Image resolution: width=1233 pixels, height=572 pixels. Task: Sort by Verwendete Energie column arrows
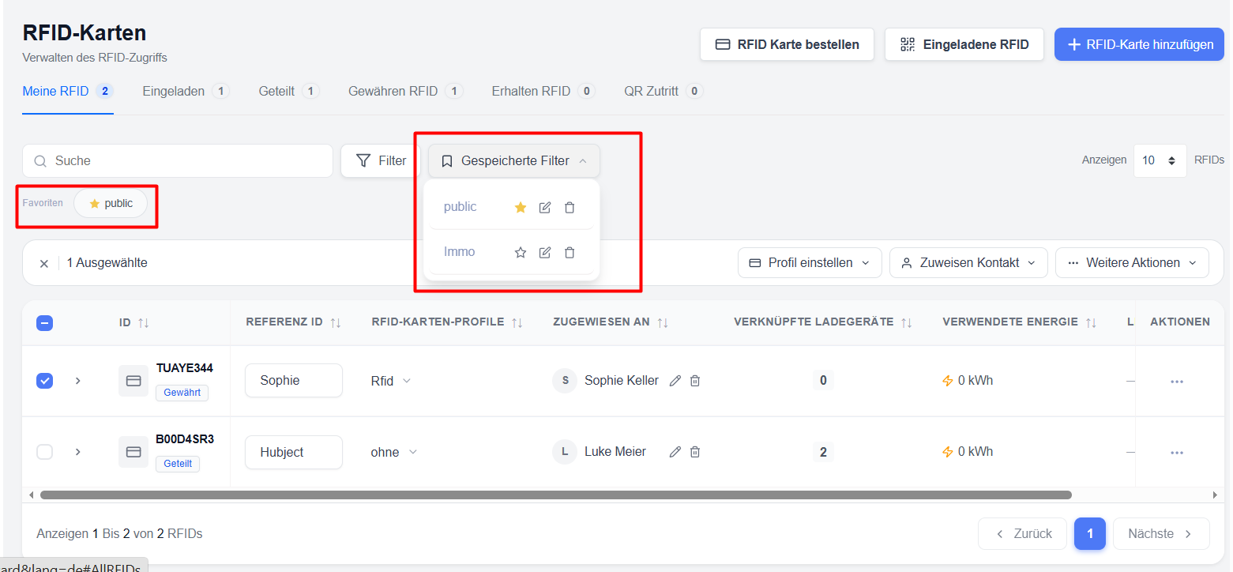tap(1091, 322)
